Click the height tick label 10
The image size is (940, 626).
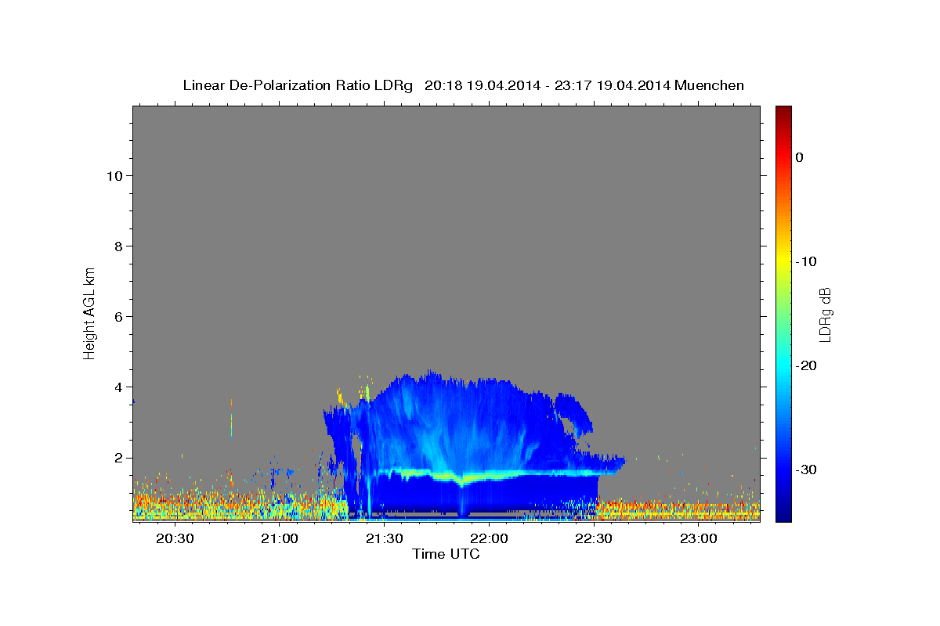(x=114, y=175)
